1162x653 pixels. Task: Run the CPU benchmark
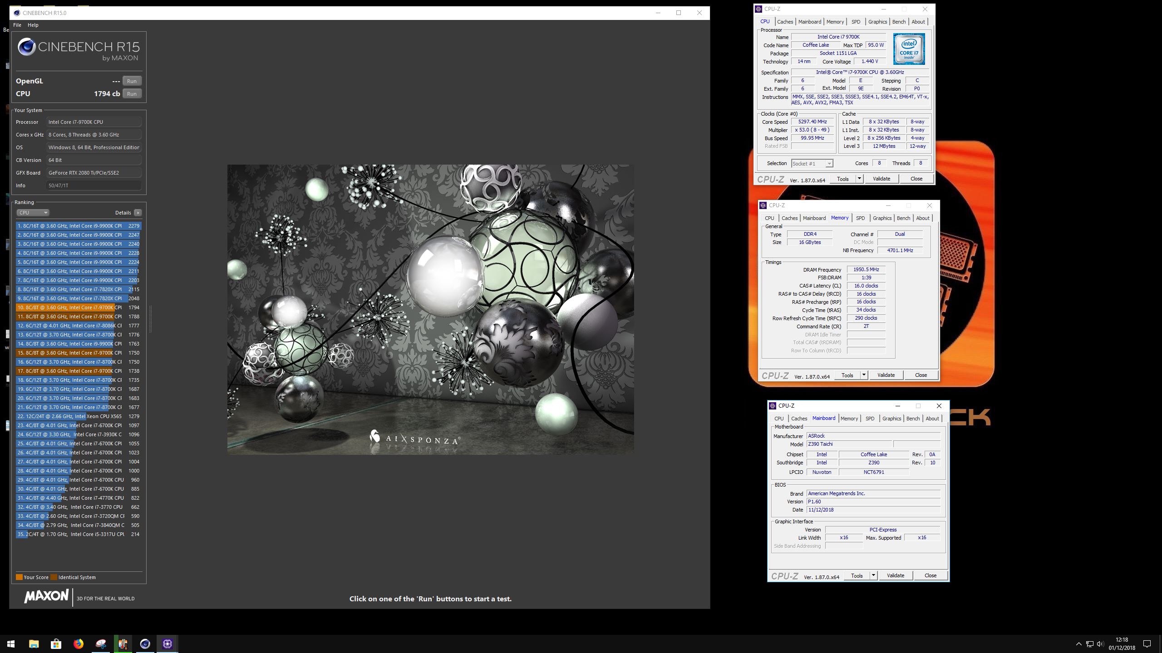132,93
